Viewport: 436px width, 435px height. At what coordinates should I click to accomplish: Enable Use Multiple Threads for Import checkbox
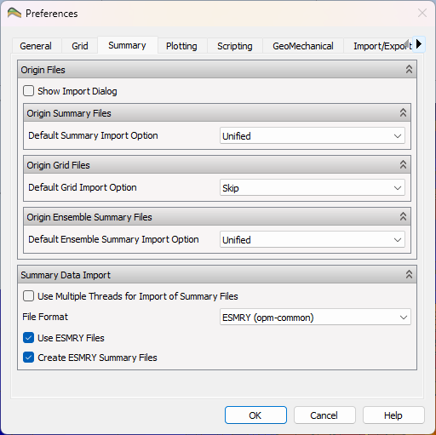(x=28, y=296)
